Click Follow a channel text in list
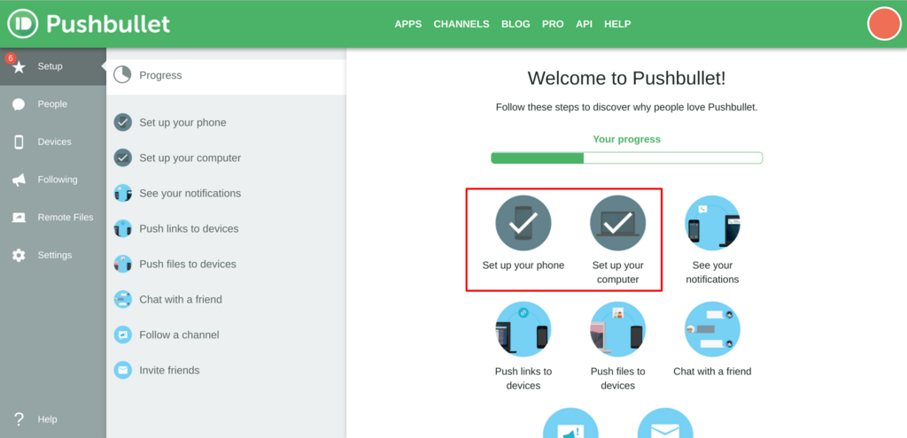The image size is (907, 438). click(x=179, y=334)
